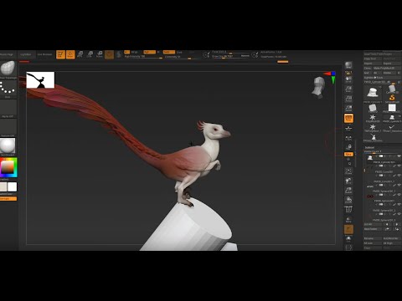402x301 pixels.
Task: Toggle the Solo button
Action: 348,239
